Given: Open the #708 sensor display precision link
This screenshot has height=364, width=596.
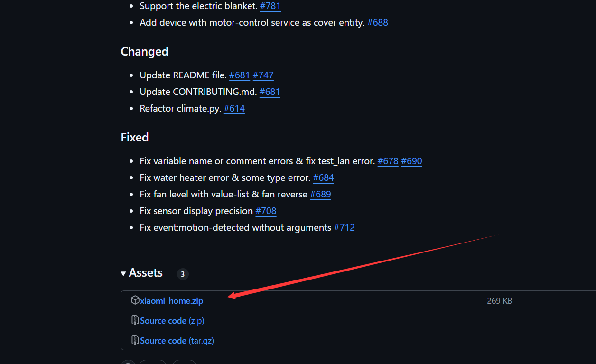Looking at the screenshot, I should tap(266, 211).
